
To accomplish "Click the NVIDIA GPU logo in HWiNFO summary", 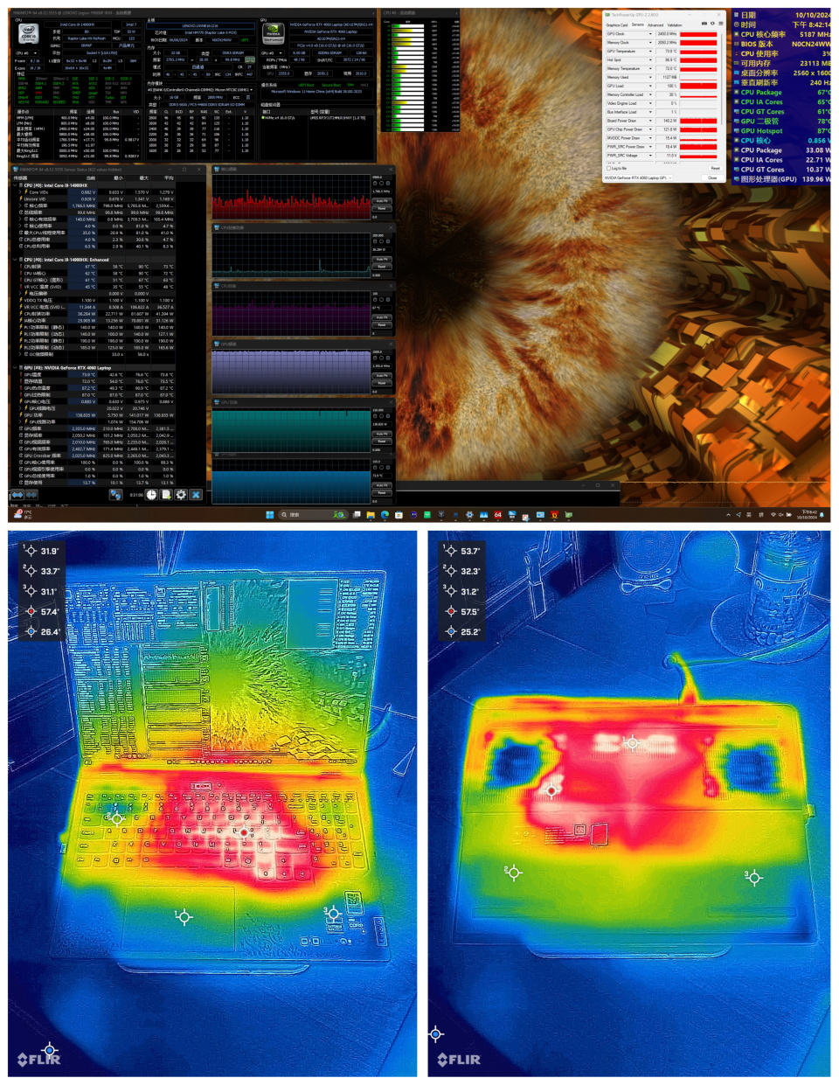I will pos(274,34).
